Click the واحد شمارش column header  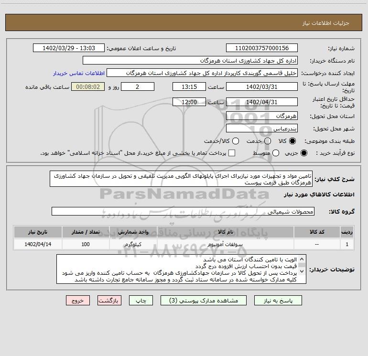coord(133,232)
